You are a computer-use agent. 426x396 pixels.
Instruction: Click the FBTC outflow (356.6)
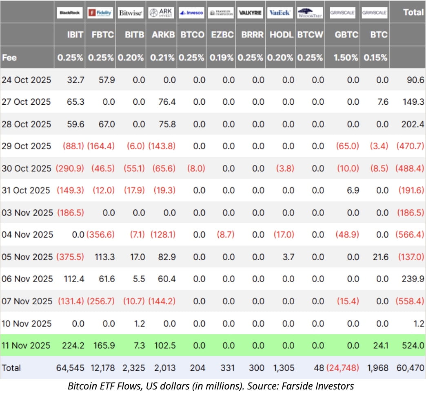[x=100, y=235]
